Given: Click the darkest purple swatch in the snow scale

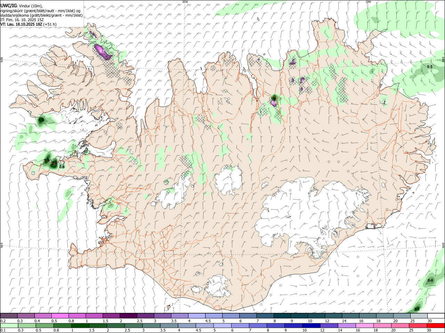Looking at the screenshot, I should point(128,316).
